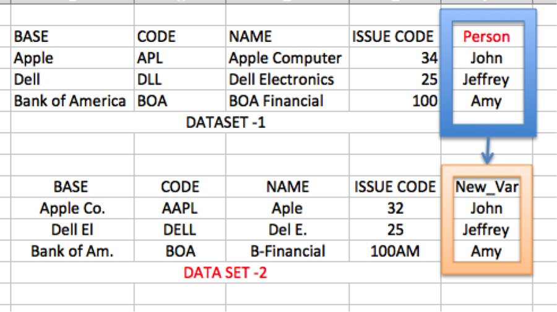This screenshot has width=557, height=312.
Task: Click the red DATA SET -2 label
Action: coord(225,272)
